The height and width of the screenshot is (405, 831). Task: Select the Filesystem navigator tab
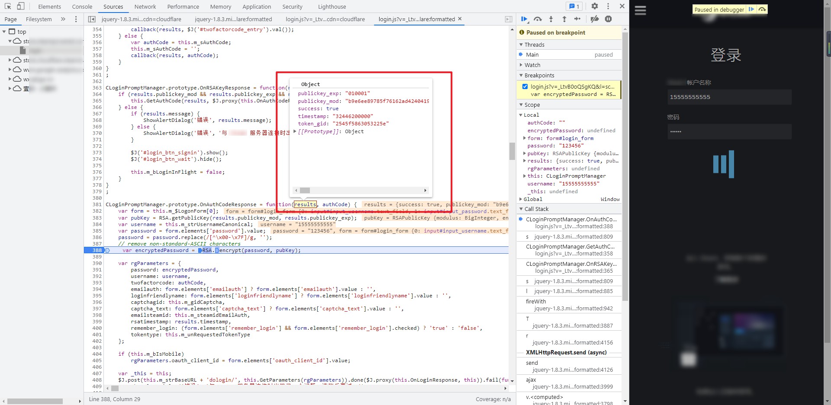(39, 19)
